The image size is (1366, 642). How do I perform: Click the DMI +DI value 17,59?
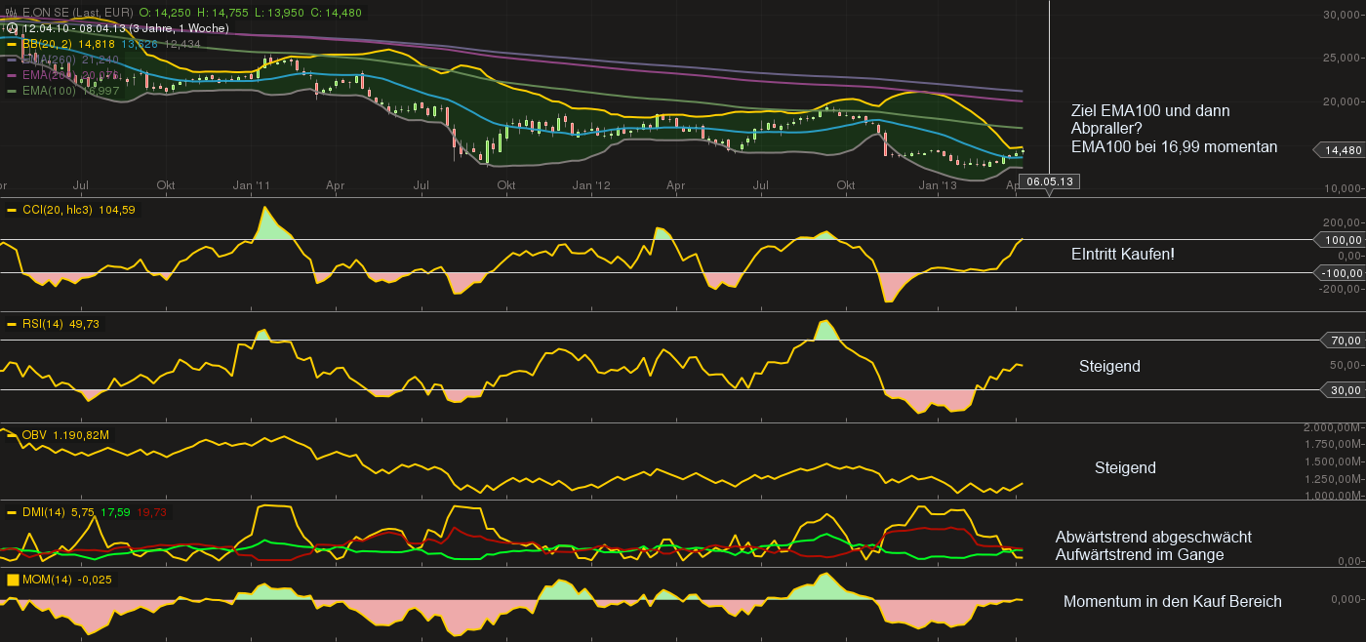tap(115, 511)
